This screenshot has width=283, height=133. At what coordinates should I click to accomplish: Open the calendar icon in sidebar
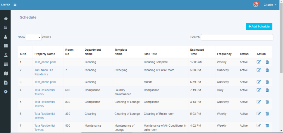click(6, 28)
